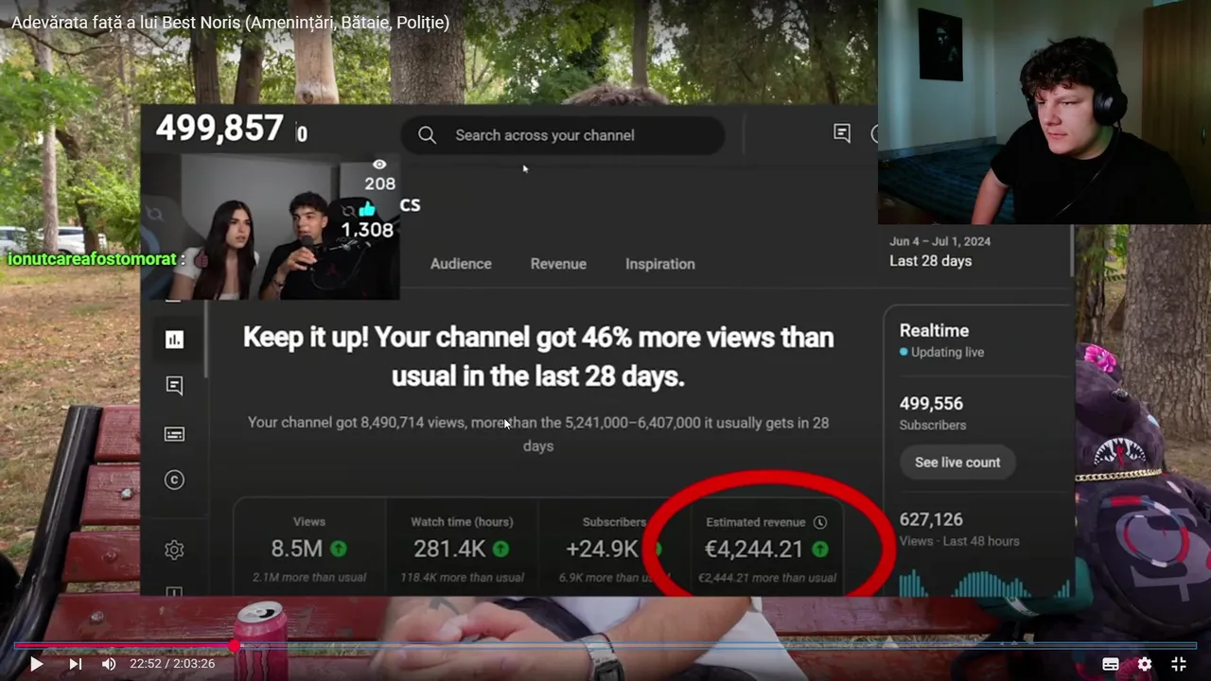1211x681 pixels.
Task: Open the player settings gear
Action: click(x=1145, y=664)
